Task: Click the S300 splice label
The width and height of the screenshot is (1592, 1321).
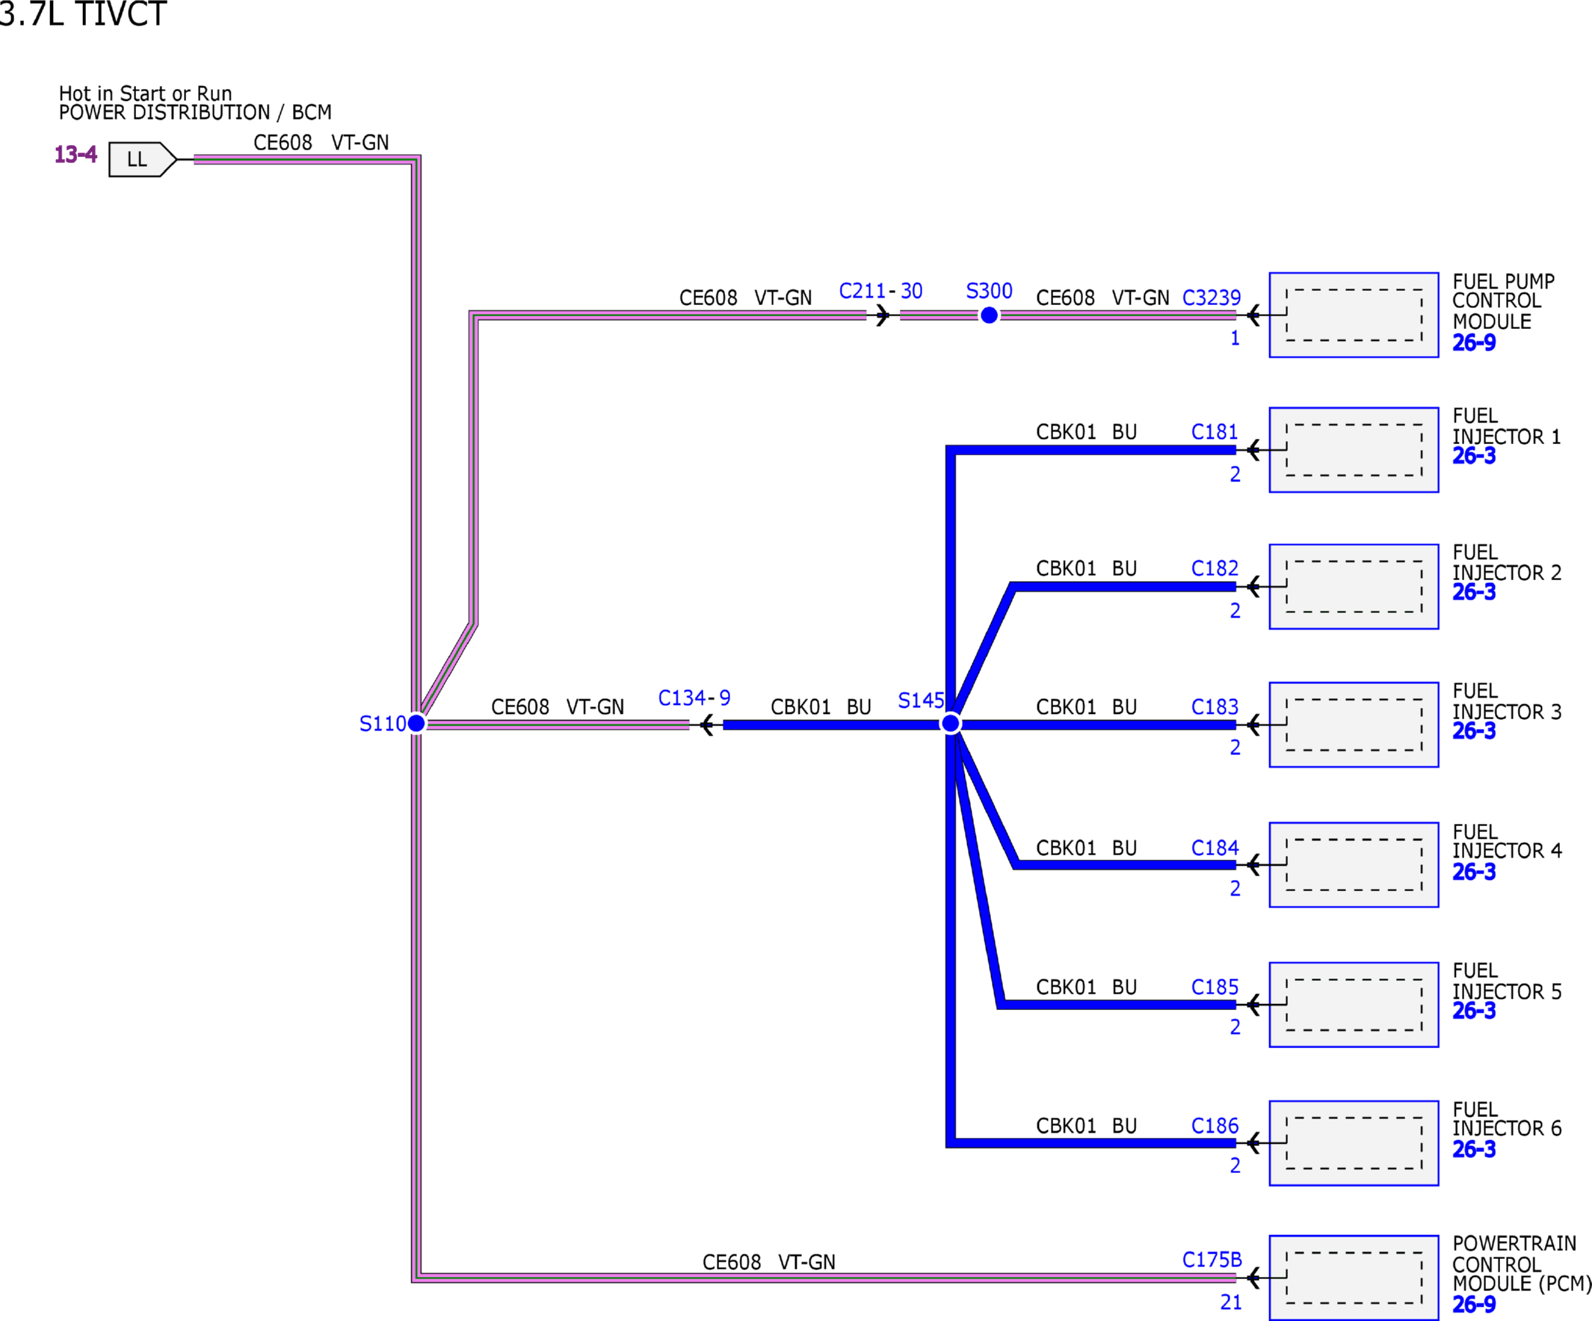Action: 989,292
